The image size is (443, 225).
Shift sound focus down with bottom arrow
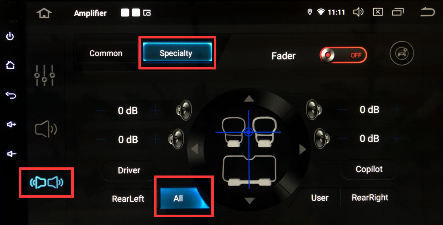point(250,201)
